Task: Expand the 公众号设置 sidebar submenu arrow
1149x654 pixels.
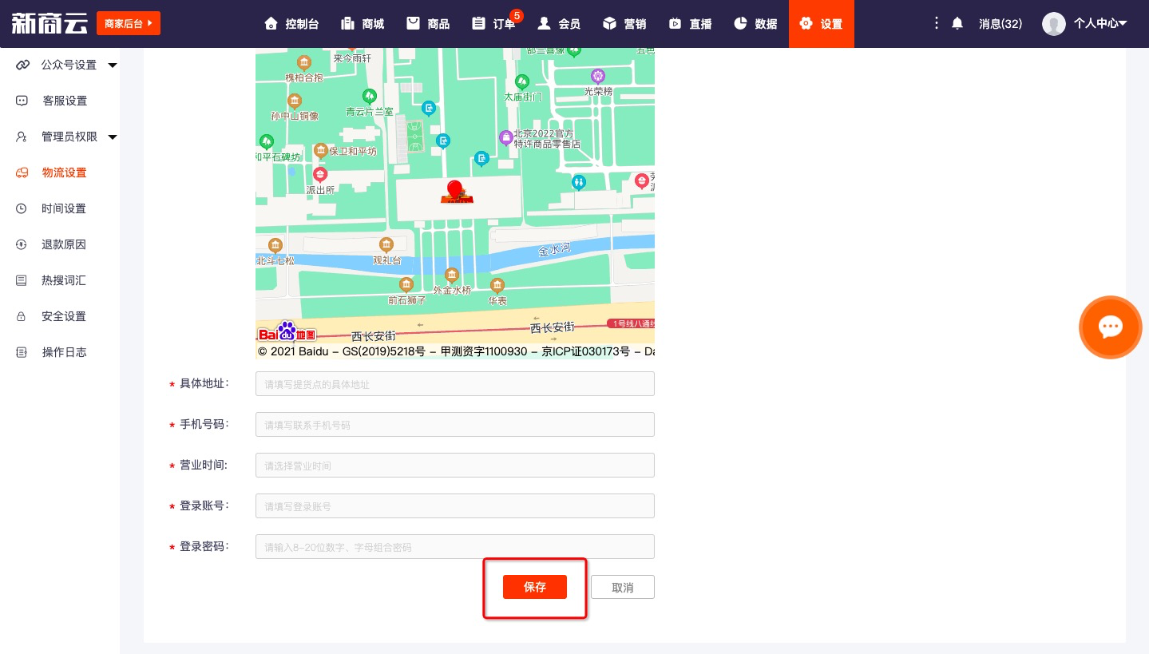Action: (113, 65)
